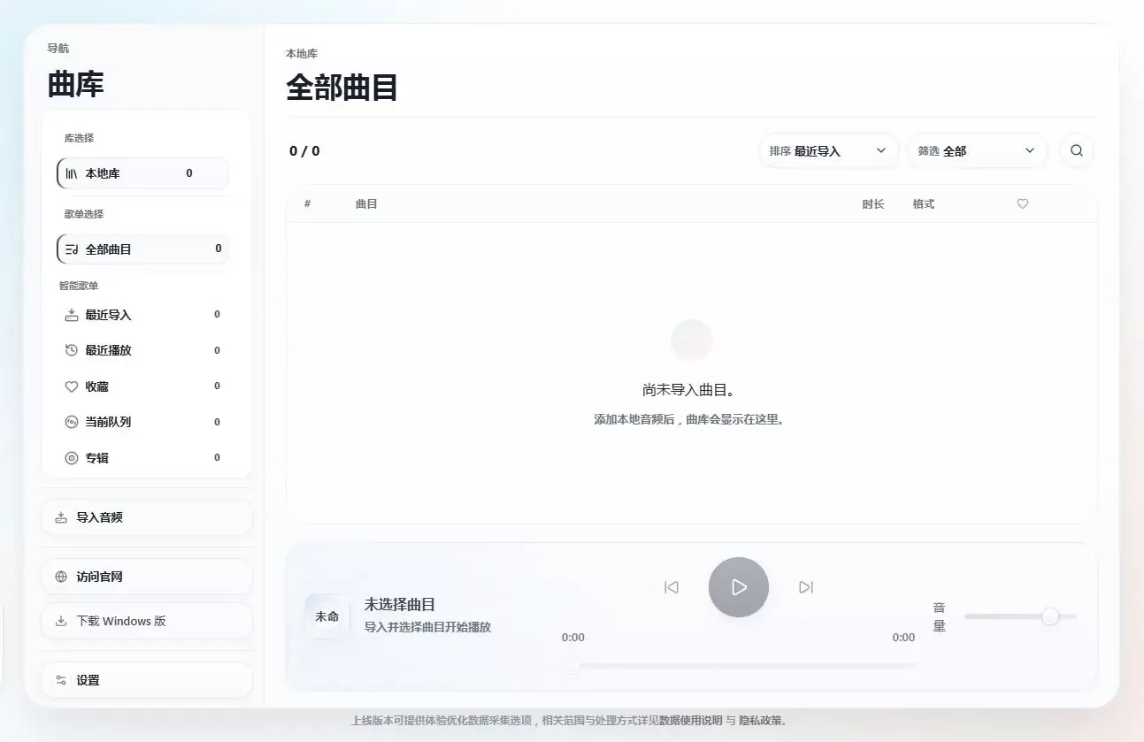This screenshot has width=1144, height=742.
Task: Click the 尚未导入曲目。 message
Action: 689,390
